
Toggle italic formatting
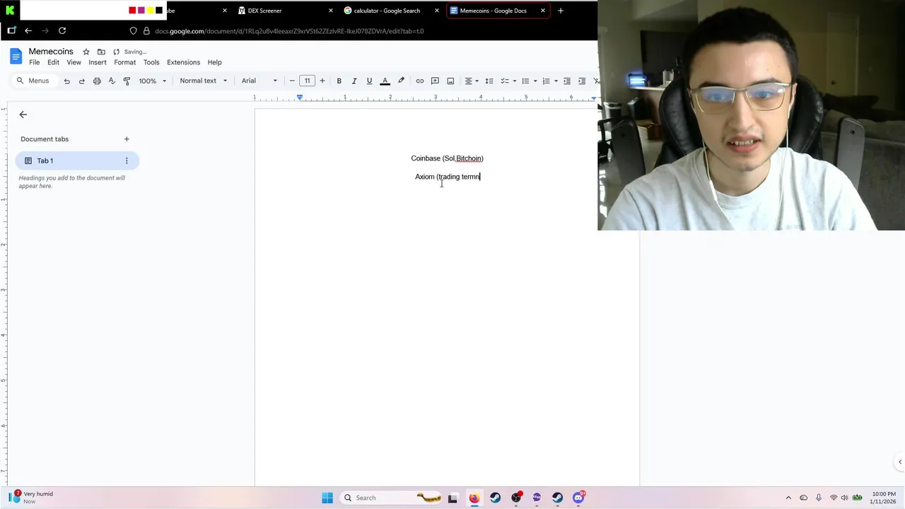[354, 81]
